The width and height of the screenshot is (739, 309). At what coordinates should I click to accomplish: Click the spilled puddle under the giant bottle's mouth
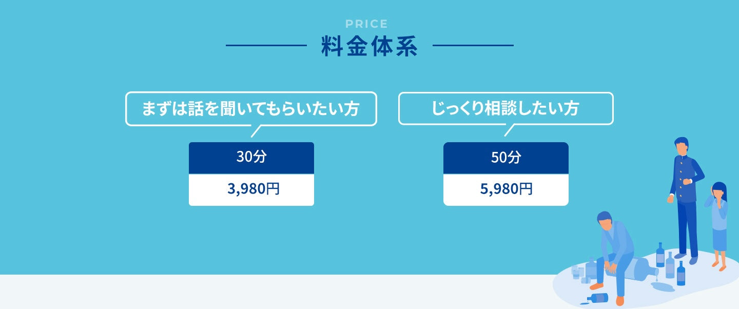pos(662,286)
